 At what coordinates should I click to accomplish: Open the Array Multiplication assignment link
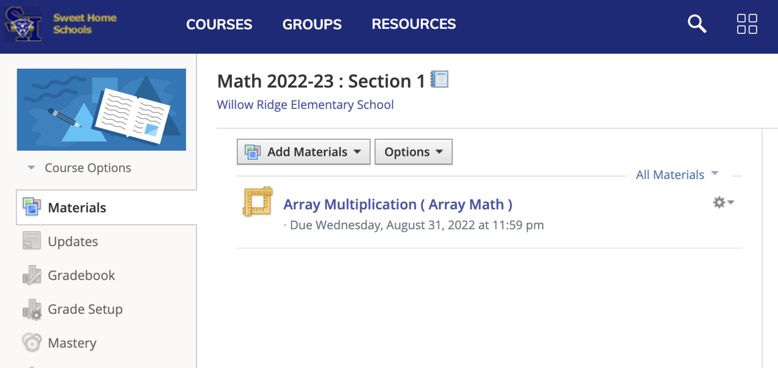tap(397, 204)
